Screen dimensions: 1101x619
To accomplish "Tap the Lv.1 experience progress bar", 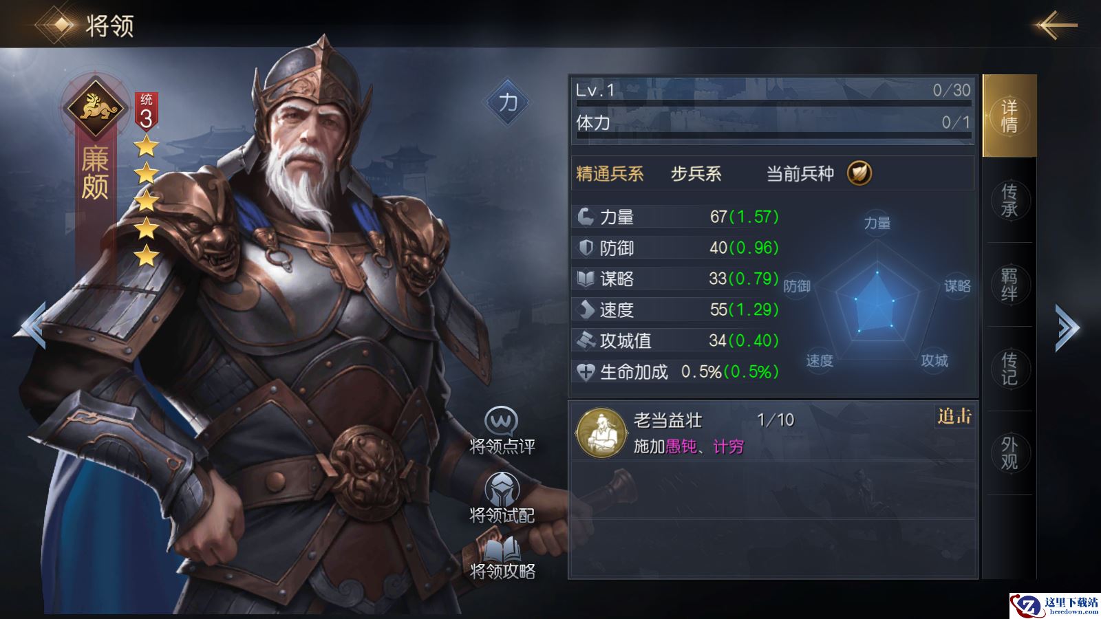I will click(773, 103).
